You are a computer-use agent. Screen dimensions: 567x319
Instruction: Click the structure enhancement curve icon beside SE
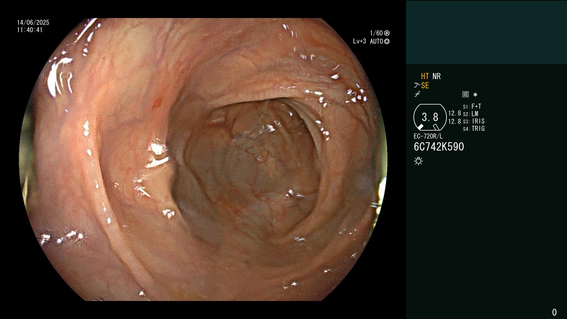click(x=417, y=85)
